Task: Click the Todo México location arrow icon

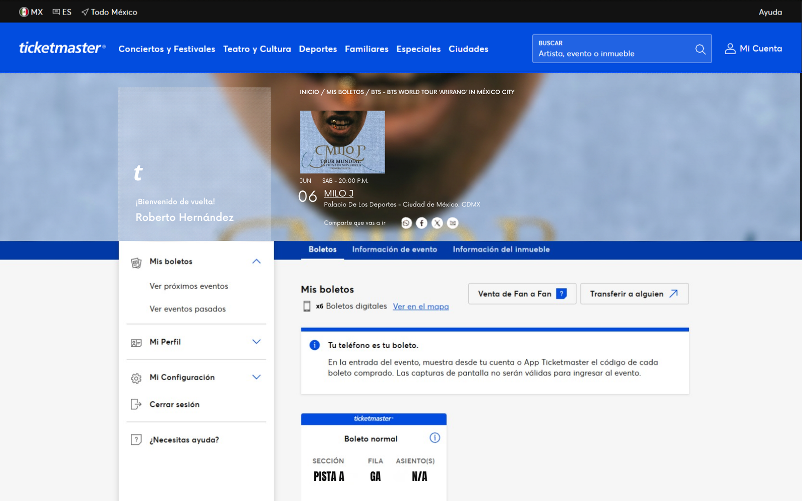Action: point(85,12)
